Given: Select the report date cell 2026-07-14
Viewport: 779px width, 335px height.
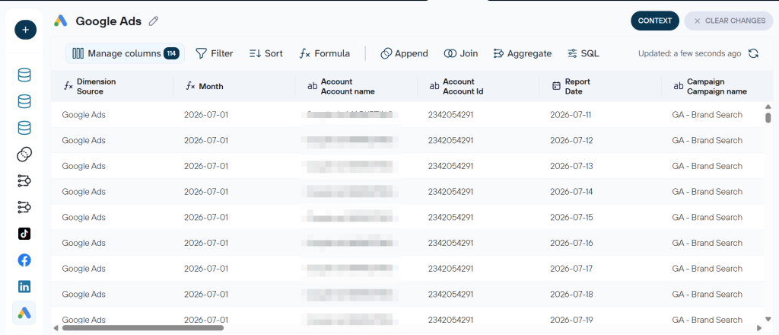Looking at the screenshot, I should coord(571,192).
